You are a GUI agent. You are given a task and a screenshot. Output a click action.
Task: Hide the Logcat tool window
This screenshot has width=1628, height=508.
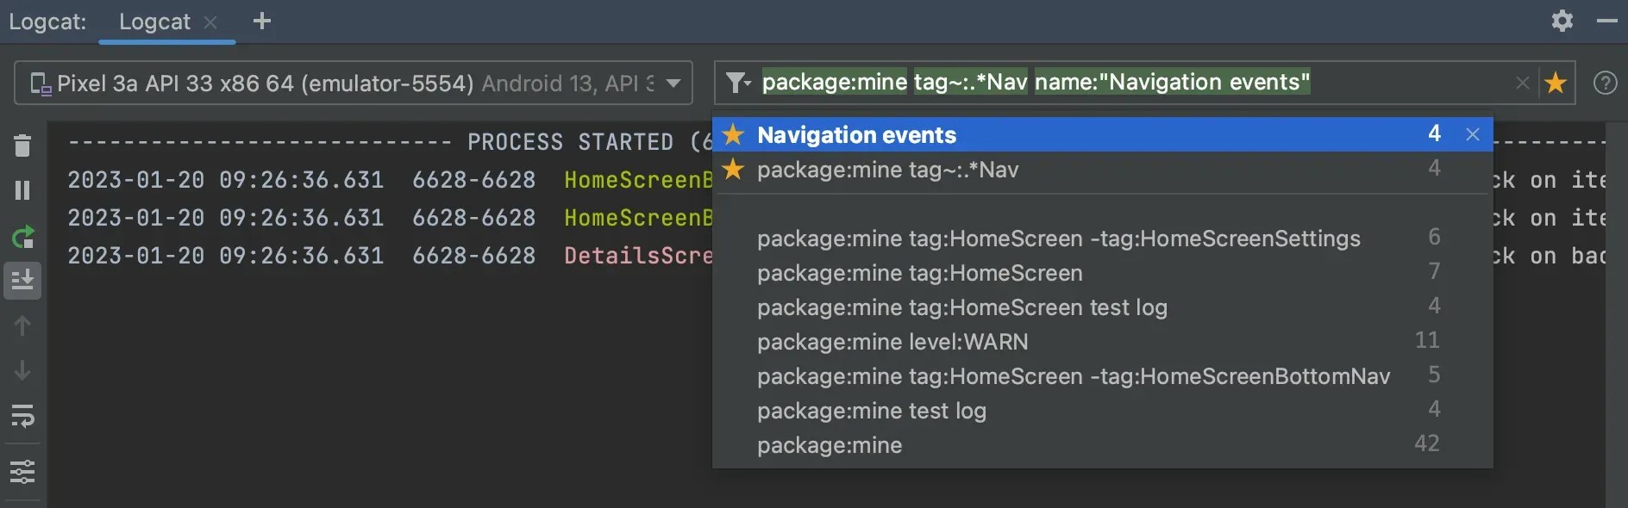coord(1607,21)
